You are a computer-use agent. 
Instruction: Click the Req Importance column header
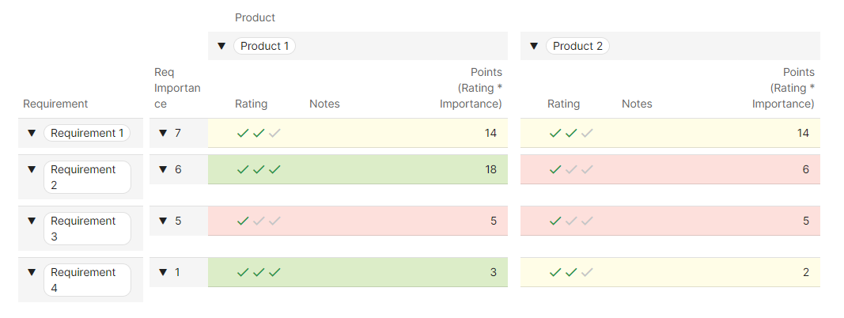177,88
